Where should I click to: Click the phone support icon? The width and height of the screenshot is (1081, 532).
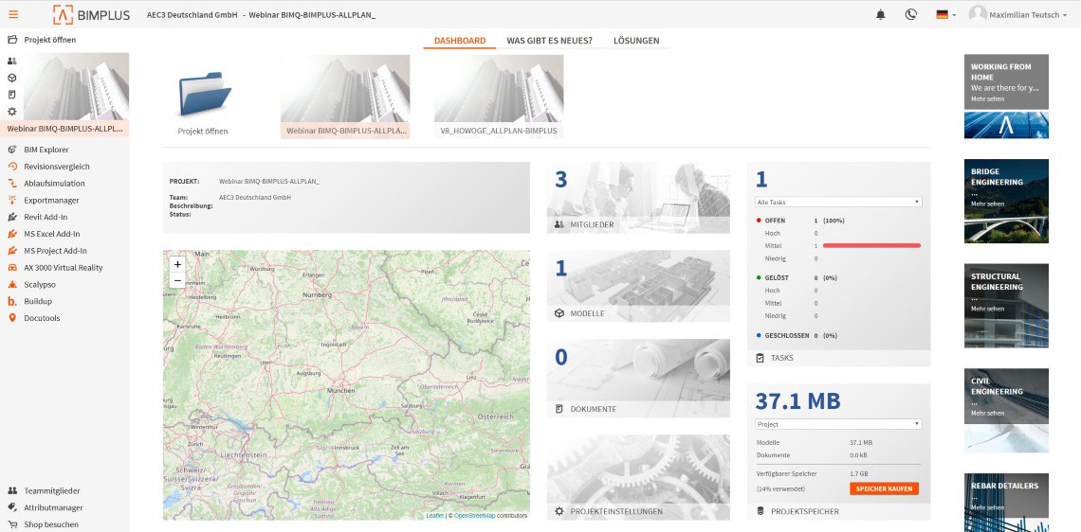click(x=910, y=14)
